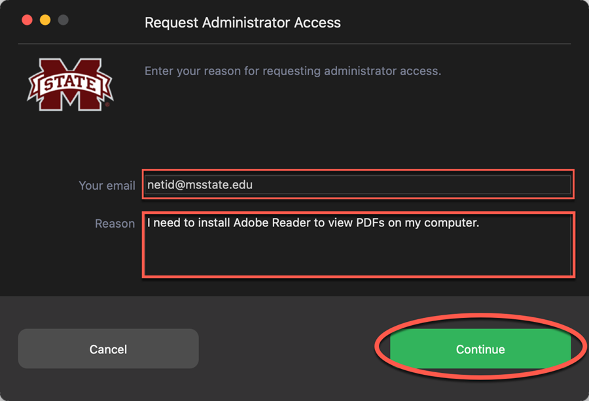Minimize the window using the yellow button

tap(45, 20)
